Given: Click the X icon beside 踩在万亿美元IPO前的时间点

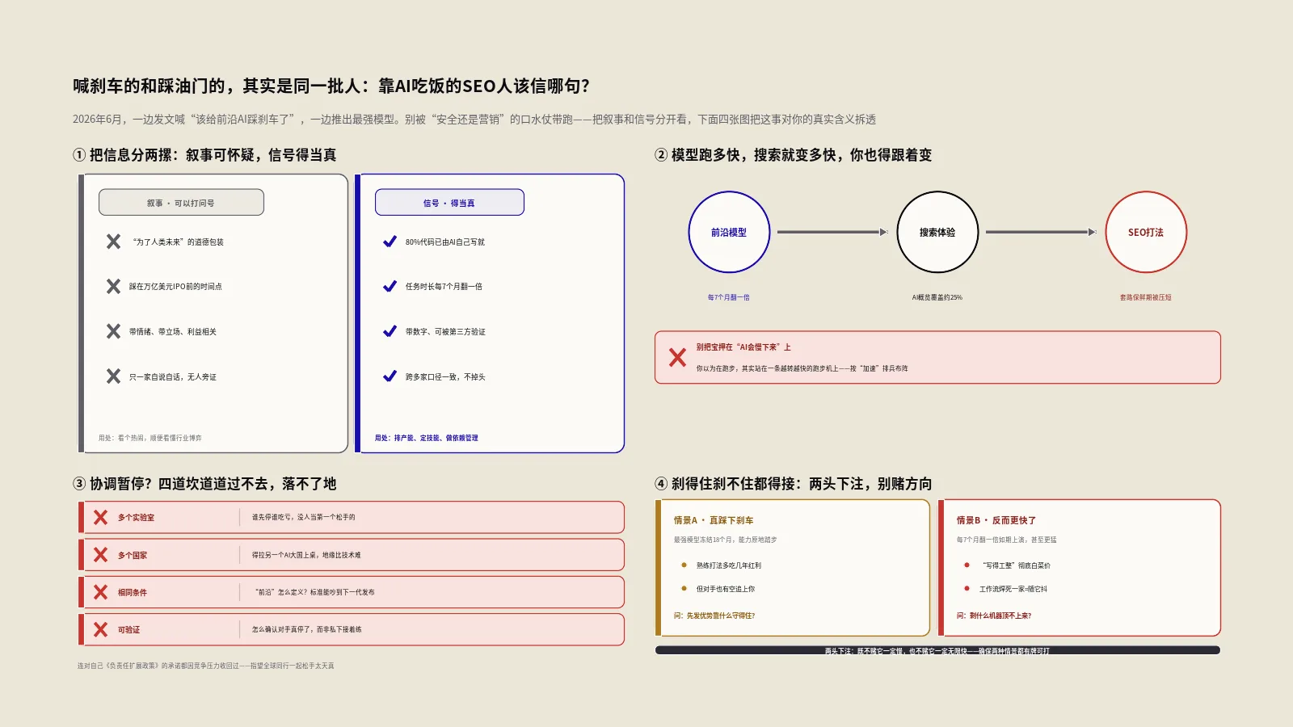Looking at the screenshot, I should tap(113, 286).
